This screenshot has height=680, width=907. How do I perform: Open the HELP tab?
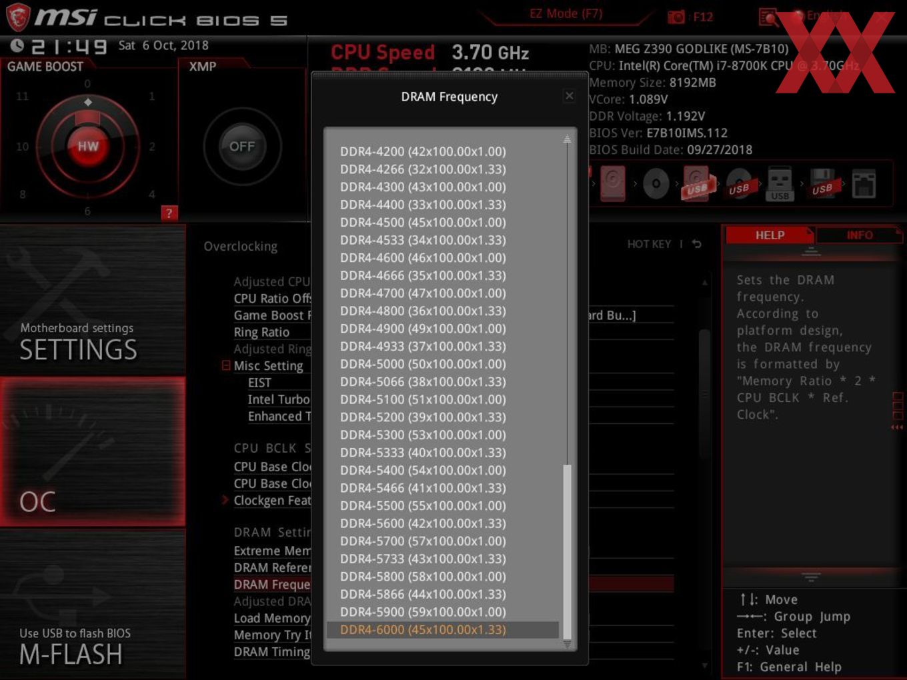(x=770, y=235)
